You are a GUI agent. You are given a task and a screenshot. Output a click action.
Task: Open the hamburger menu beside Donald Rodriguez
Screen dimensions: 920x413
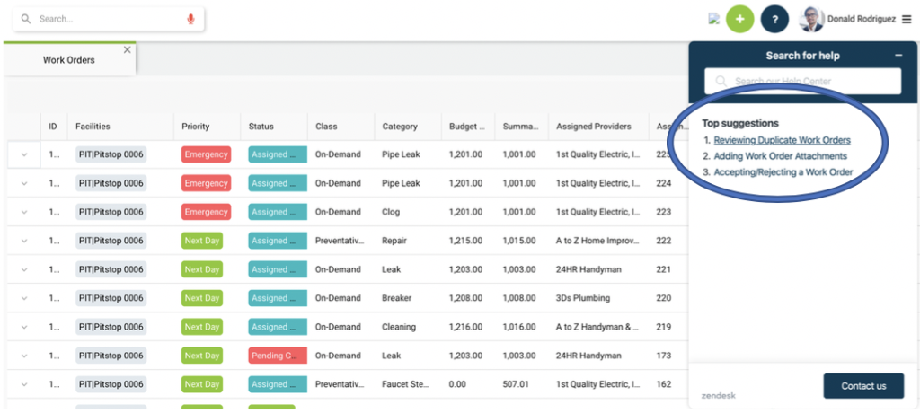pos(907,19)
